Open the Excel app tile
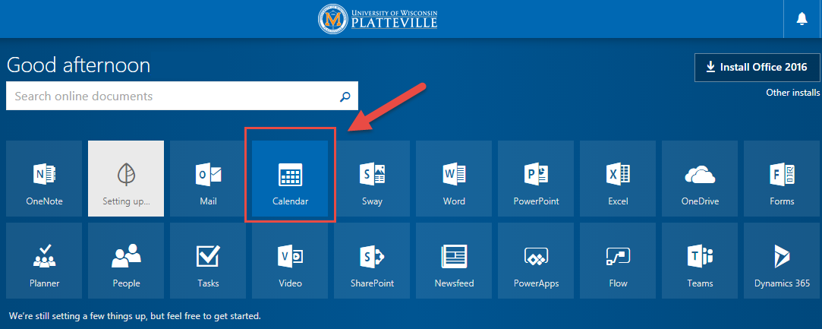 click(x=618, y=179)
